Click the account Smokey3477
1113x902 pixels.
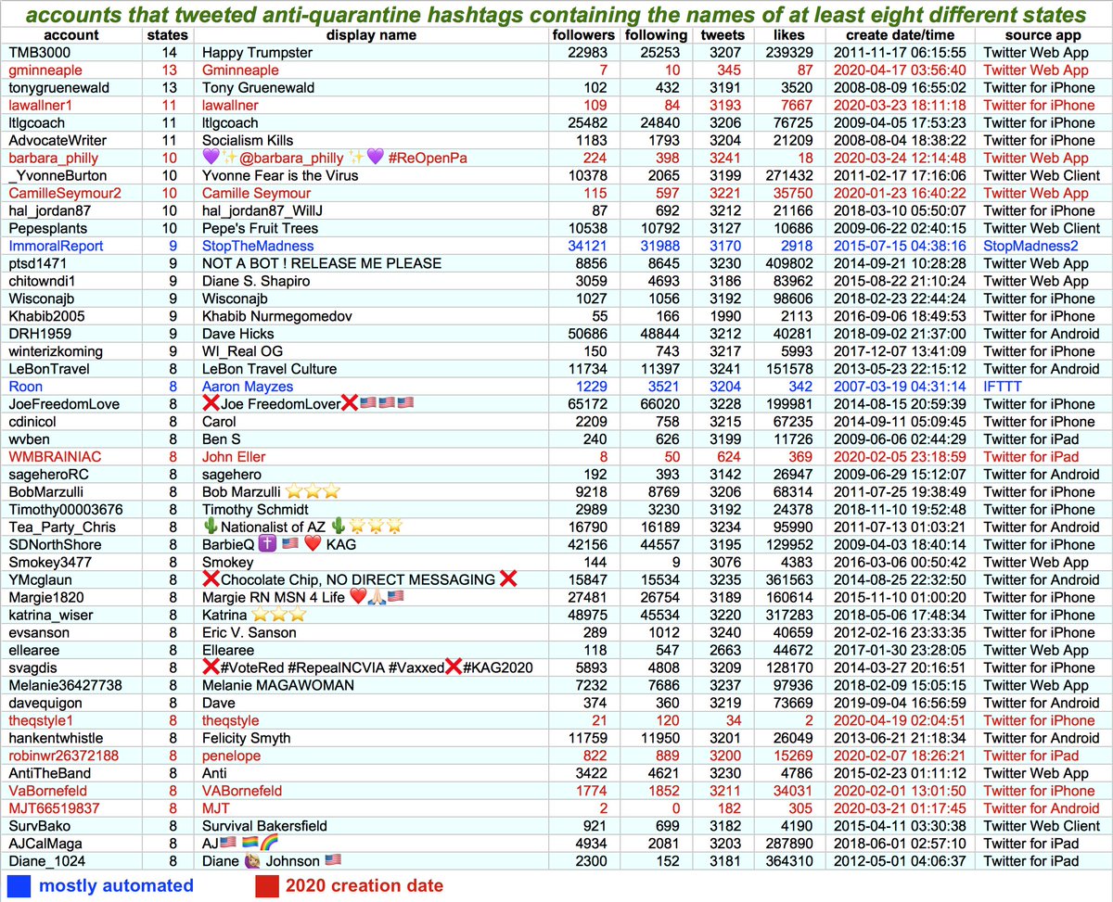point(48,563)
